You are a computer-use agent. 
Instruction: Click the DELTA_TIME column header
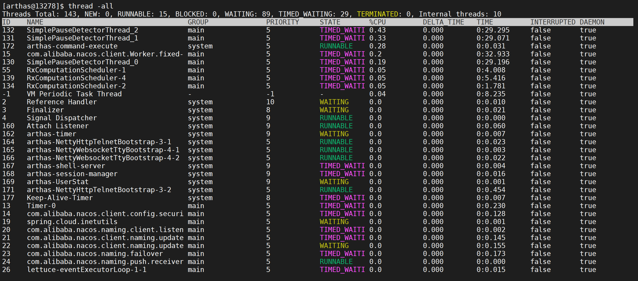(x=444, y=22)
